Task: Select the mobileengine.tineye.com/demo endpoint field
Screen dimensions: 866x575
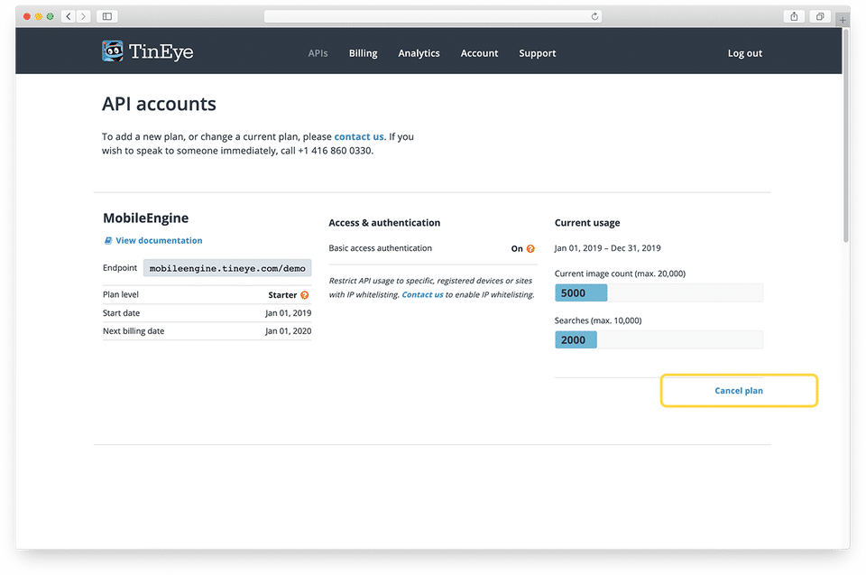Action: pos(227,268)
